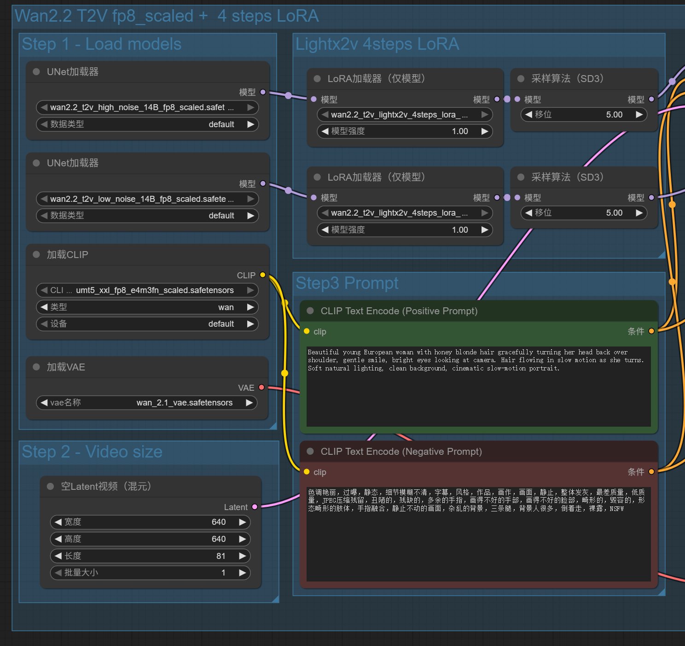Increase 宽度 with its right arrow
685x646 pixels.
[x=243, y=522]
